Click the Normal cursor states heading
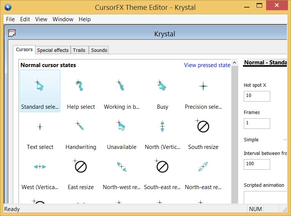 tap(48, 65)
